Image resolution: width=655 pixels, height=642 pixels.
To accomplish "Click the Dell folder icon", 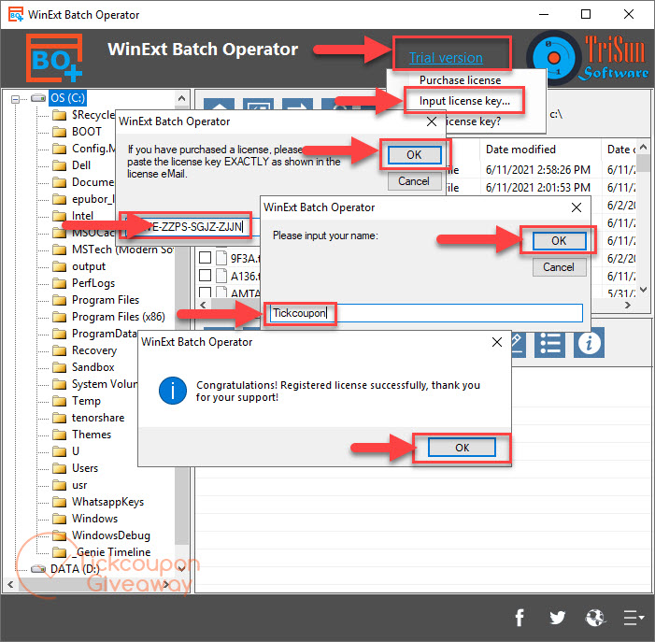I will [x=59, y=165].
